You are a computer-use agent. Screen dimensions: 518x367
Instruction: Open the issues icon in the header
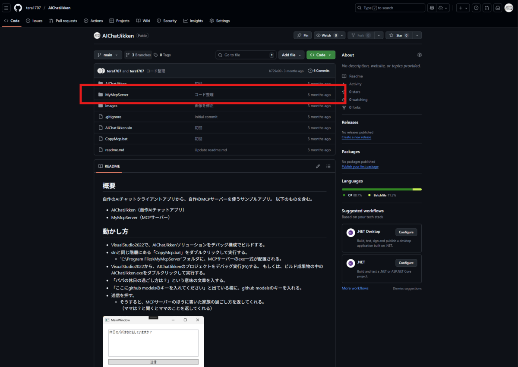476,8
